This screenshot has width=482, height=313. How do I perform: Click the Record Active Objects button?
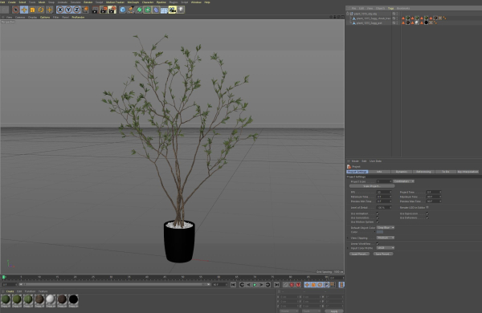click(x=285, y=285)
